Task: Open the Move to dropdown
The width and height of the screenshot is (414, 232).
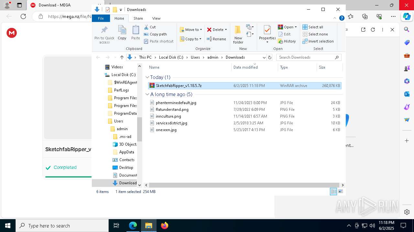Action: coord(191,30)
